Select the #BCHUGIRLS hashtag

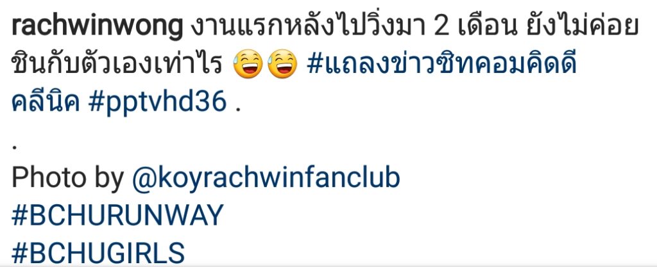click(98, 252)
